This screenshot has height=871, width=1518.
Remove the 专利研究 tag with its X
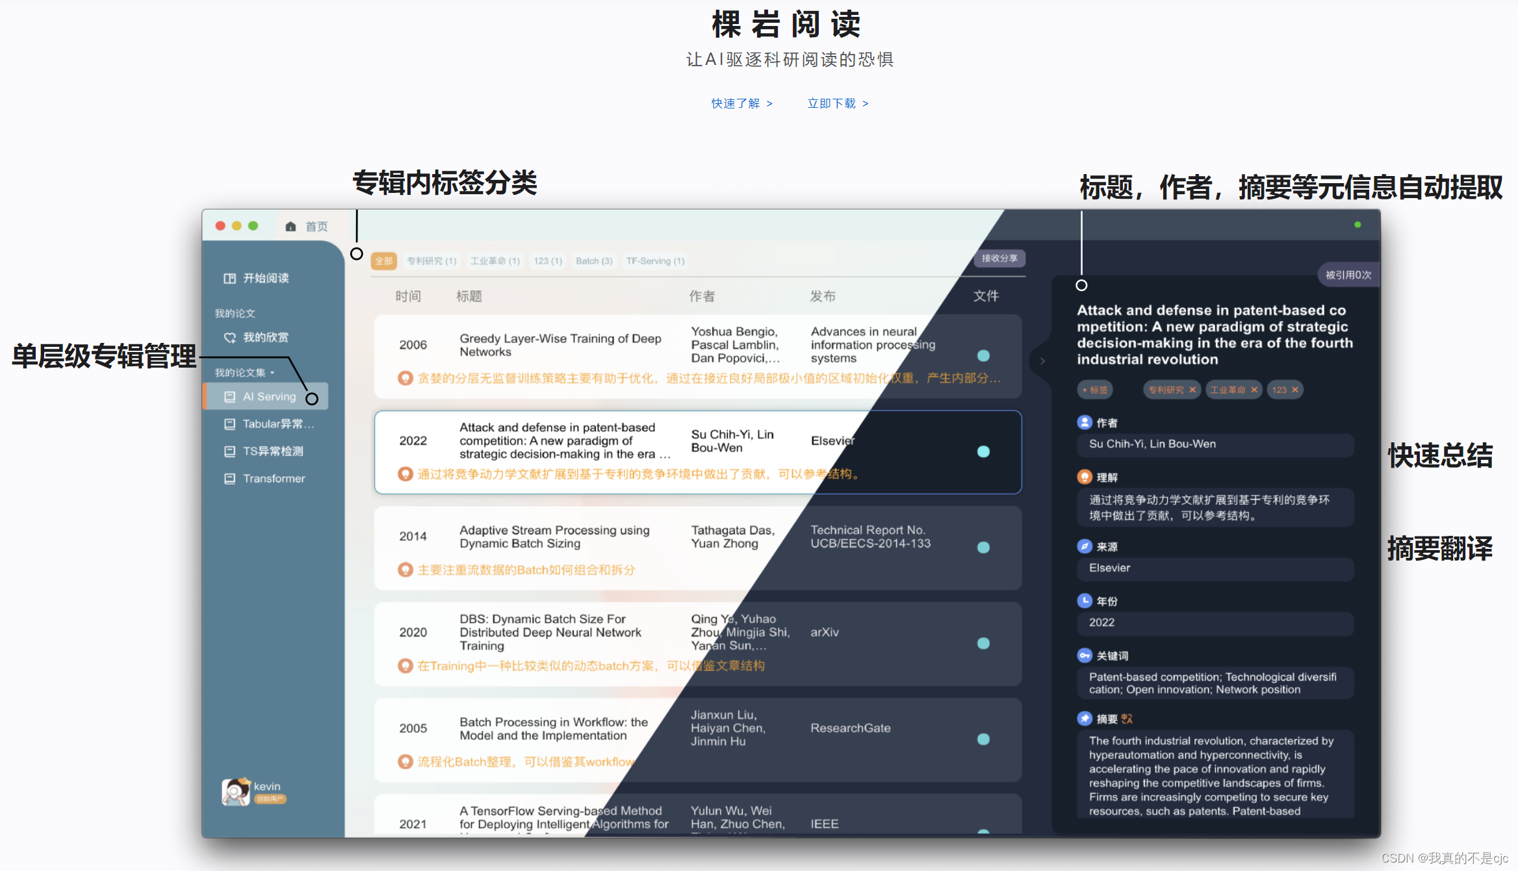click(1192, 390)
